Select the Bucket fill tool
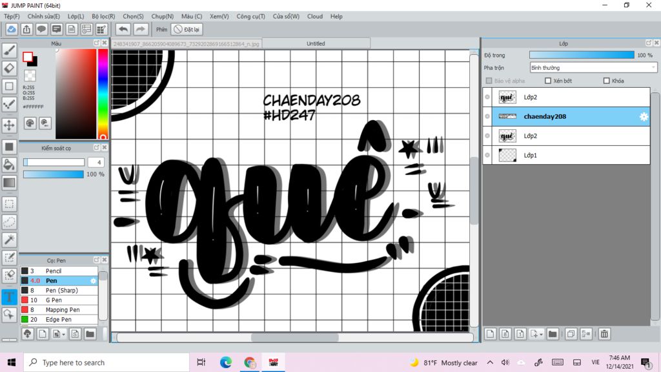The width and height of the screenshot is (661, 372). point(9,165)
